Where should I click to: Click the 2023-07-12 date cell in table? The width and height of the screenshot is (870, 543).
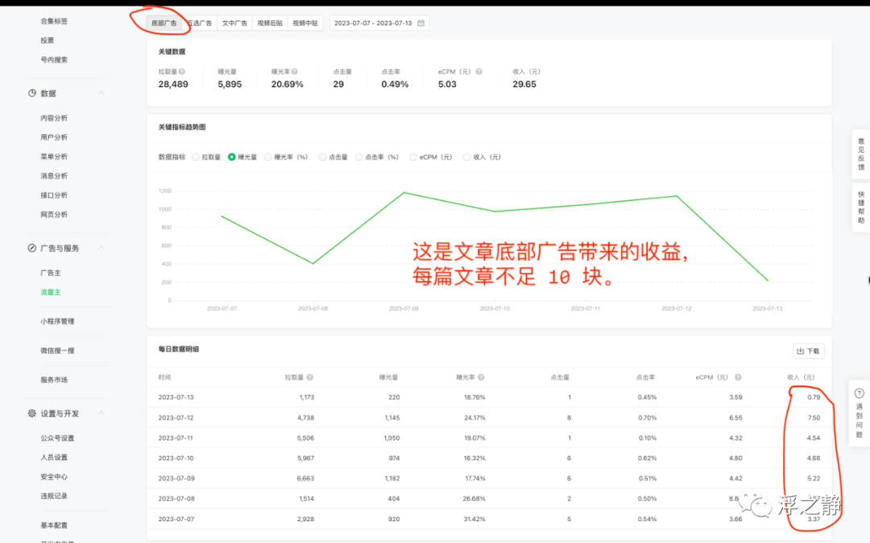coord(176,418)
